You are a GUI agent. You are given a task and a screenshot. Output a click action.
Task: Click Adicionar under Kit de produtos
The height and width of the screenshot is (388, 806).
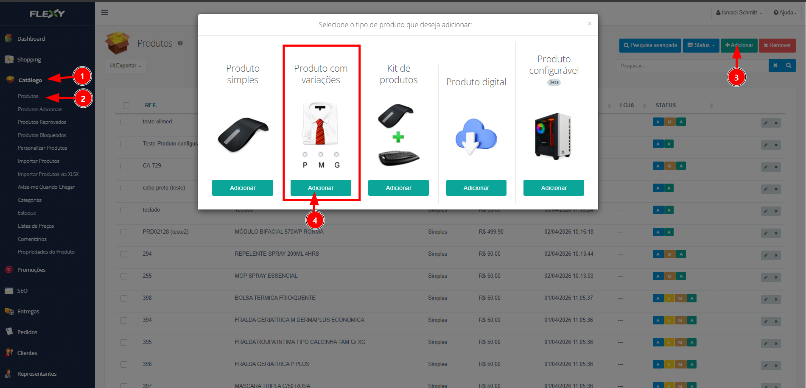click(398, 188)
